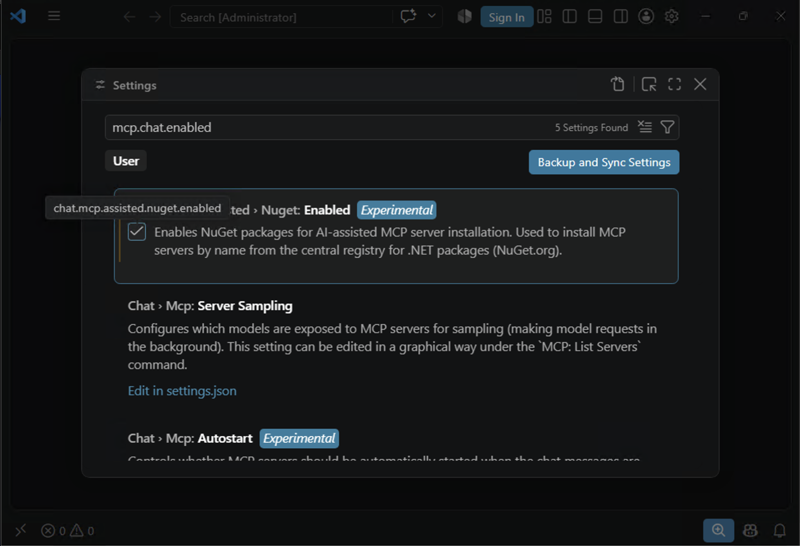Screen dimensions: 800x546
Task: Clear the settings search input
Action: pyautogui.click(x=645, y=127)
